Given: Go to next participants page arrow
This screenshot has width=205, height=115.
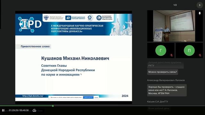Looking at the screenshot, I should tap(200, 5).
